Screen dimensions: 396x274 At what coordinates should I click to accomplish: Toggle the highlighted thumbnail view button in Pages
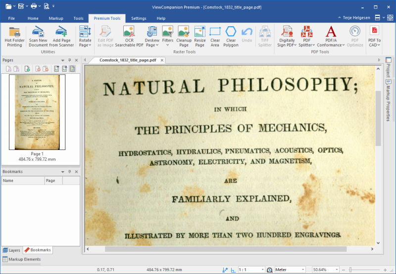[x=72, y=69]
